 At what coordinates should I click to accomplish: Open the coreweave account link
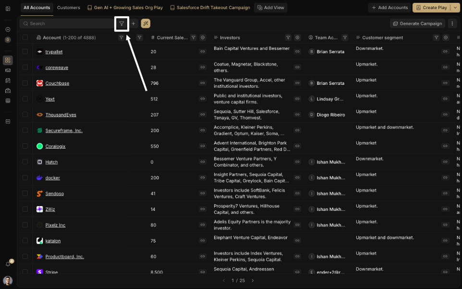point(57,68)
